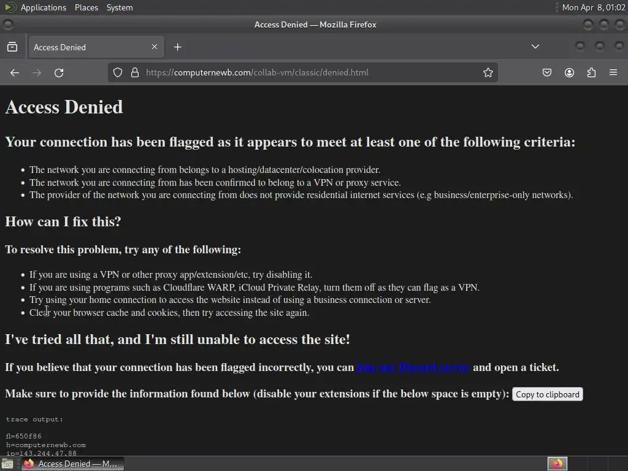Click the 'How can I fix this?' heading
This screenshot has width=628, height=471.
point(63,221)
